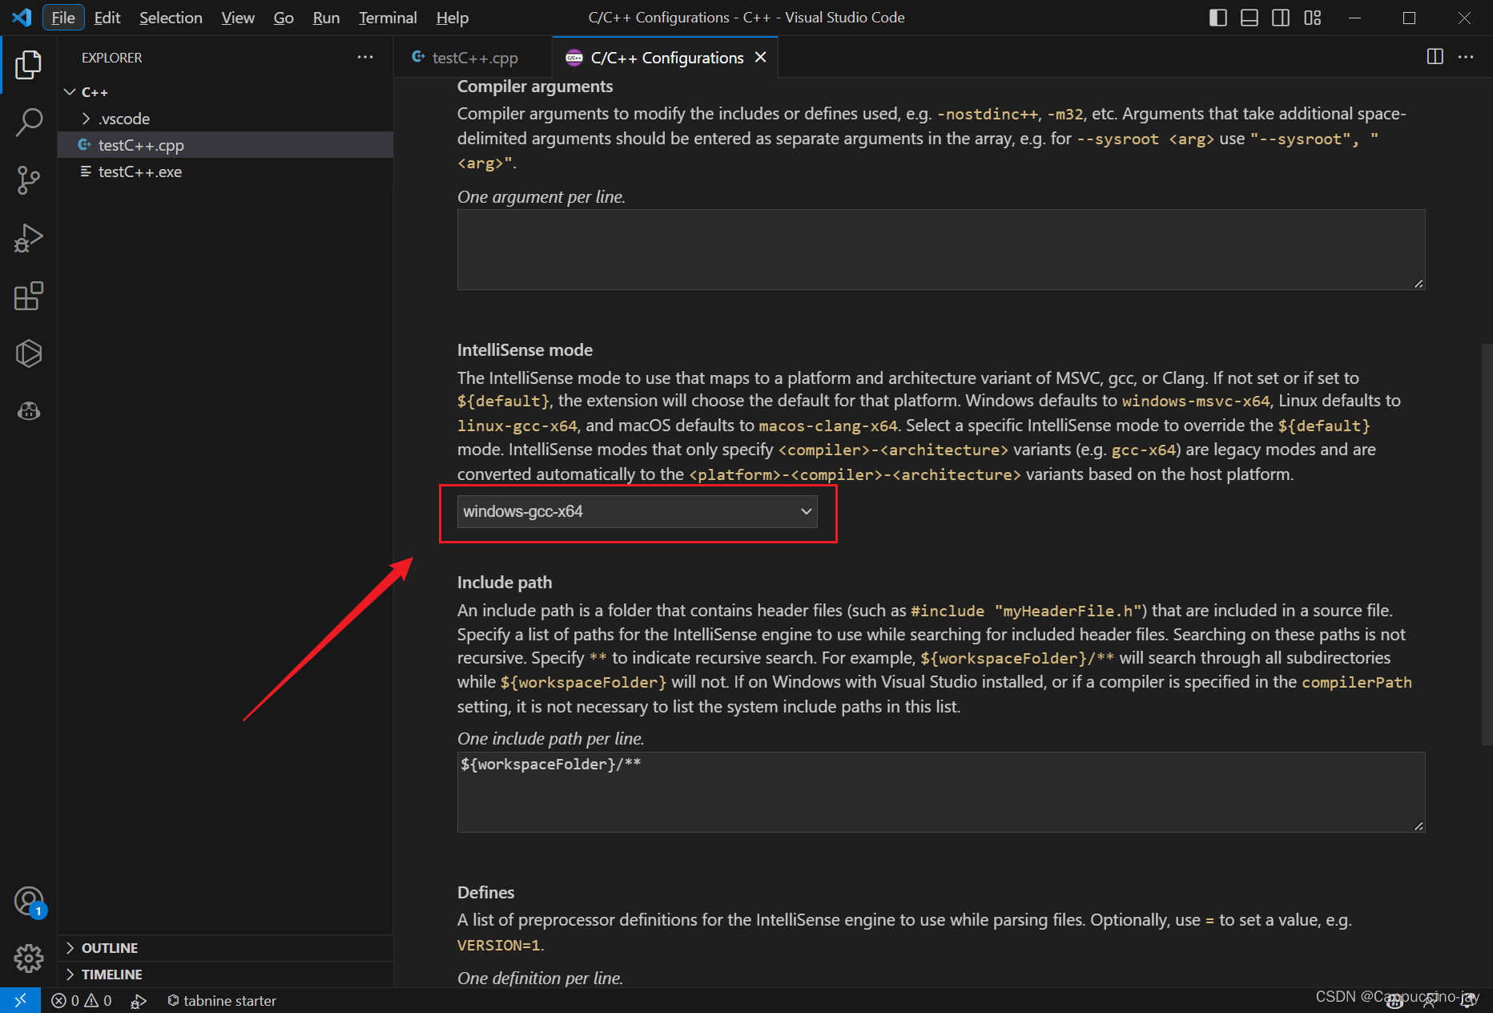Open Source Control view icon
The width and height of the screenshot is (1493, 1013).
pos(29,180)
